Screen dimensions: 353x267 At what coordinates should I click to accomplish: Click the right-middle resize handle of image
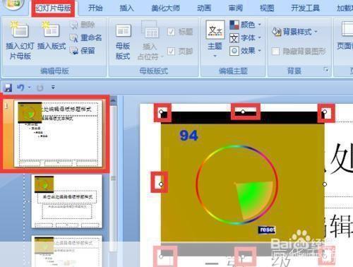pos(325,184)
